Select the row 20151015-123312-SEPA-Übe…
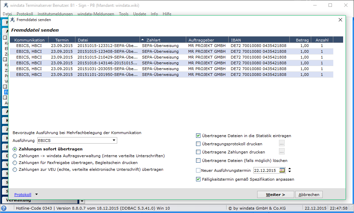This screenshot has height=213, width=354. [x=172, y=46]
